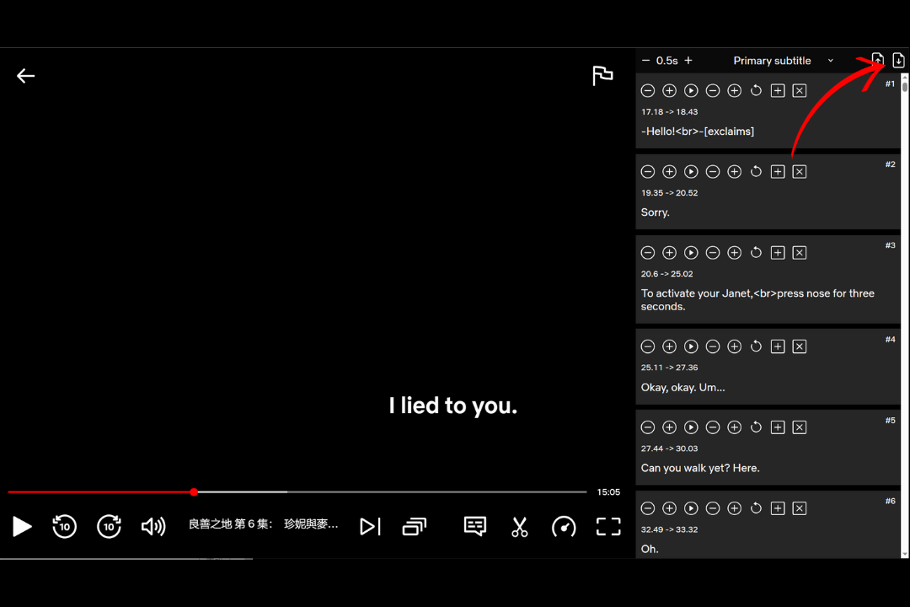
Task: Click the red progress bar playhead
Action: pos(194,492)
